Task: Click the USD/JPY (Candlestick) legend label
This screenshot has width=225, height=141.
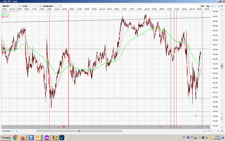Action: click(x=10, y=11)
